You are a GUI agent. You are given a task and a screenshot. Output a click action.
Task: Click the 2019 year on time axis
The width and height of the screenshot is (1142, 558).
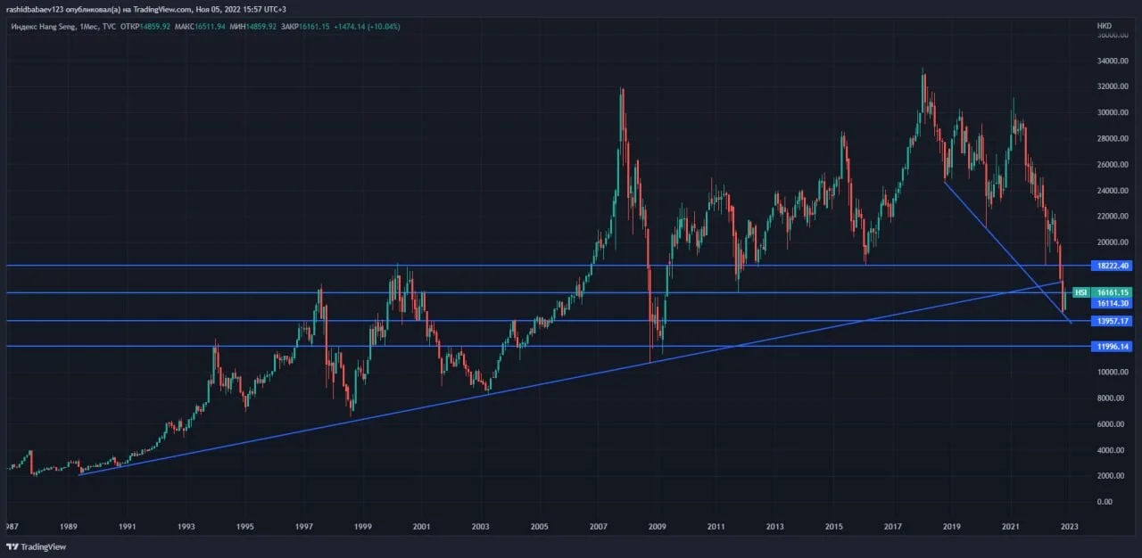952,527
